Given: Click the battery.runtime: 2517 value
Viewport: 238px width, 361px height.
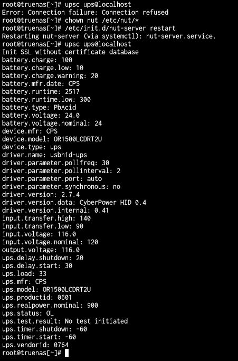Looking at the screenshot, I should (x=72, y=92).
